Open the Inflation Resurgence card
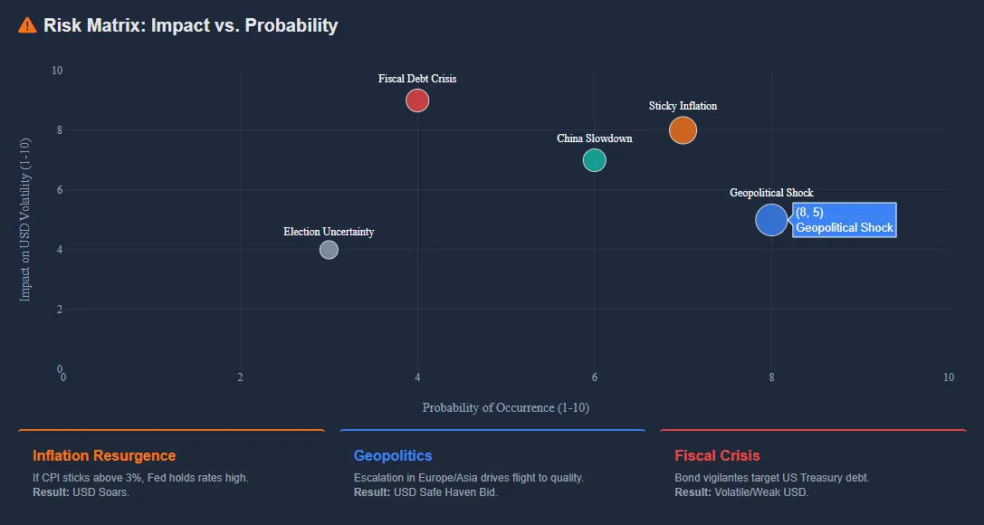 click(104, 455)
